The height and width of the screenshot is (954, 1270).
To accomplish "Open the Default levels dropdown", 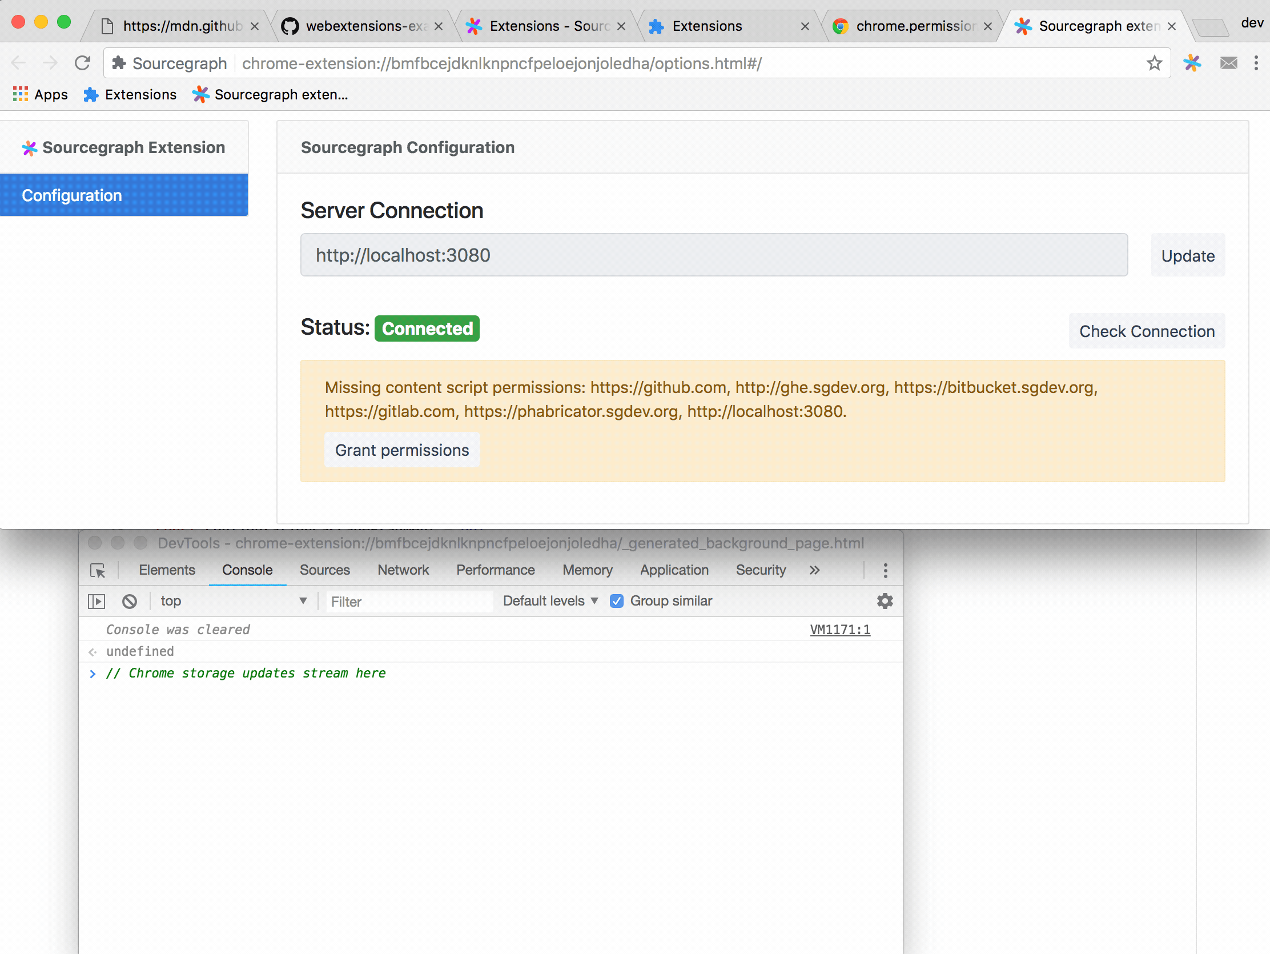I will (550, 601).
